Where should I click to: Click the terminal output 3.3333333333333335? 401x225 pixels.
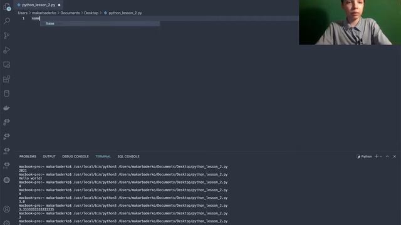pos(36,209)
